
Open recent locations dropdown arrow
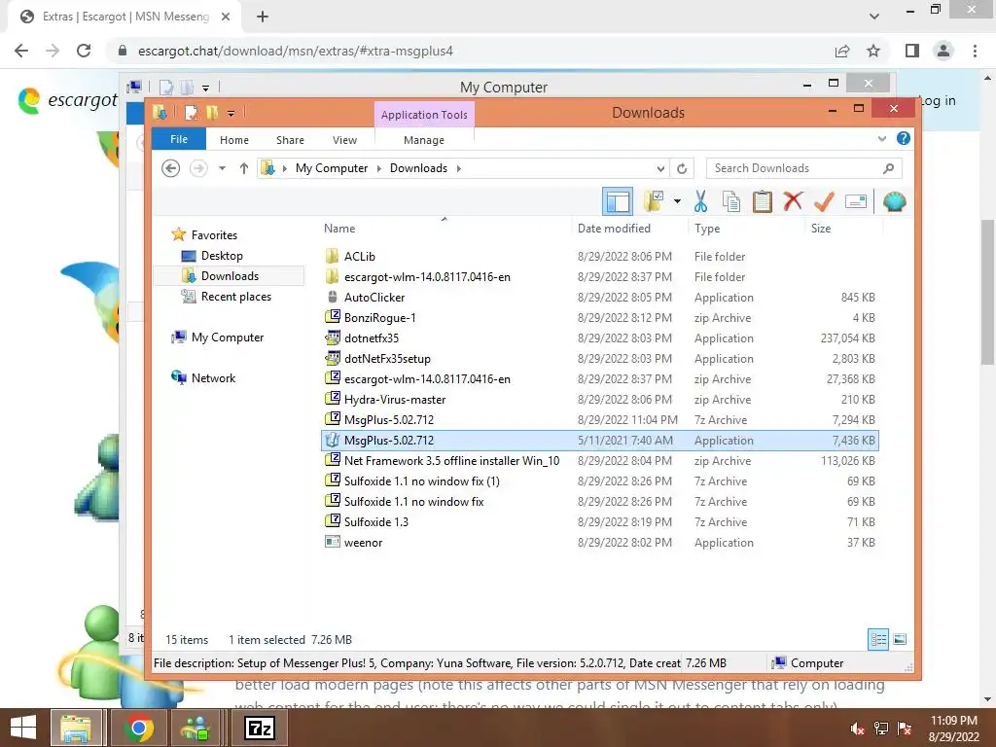222,168
